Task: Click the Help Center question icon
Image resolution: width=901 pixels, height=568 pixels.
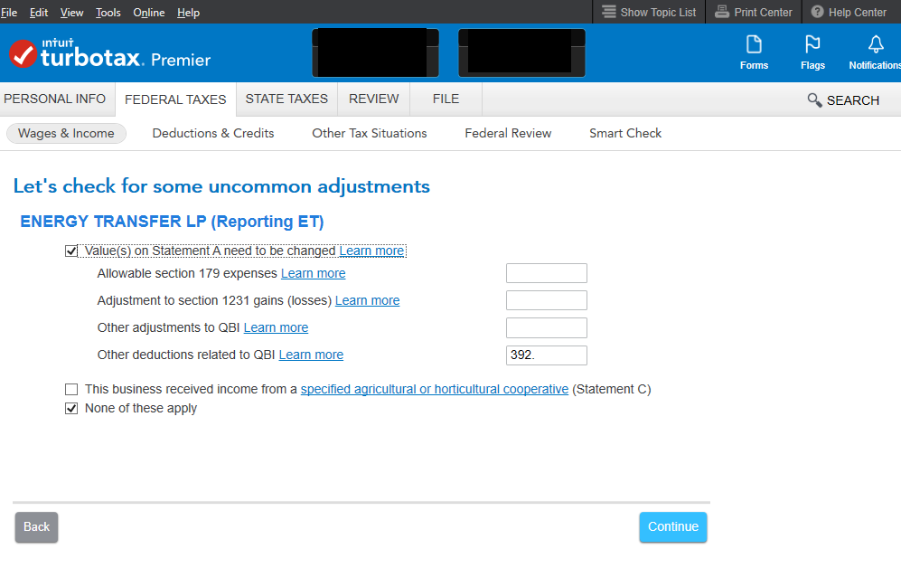Action: coord(817,12)
